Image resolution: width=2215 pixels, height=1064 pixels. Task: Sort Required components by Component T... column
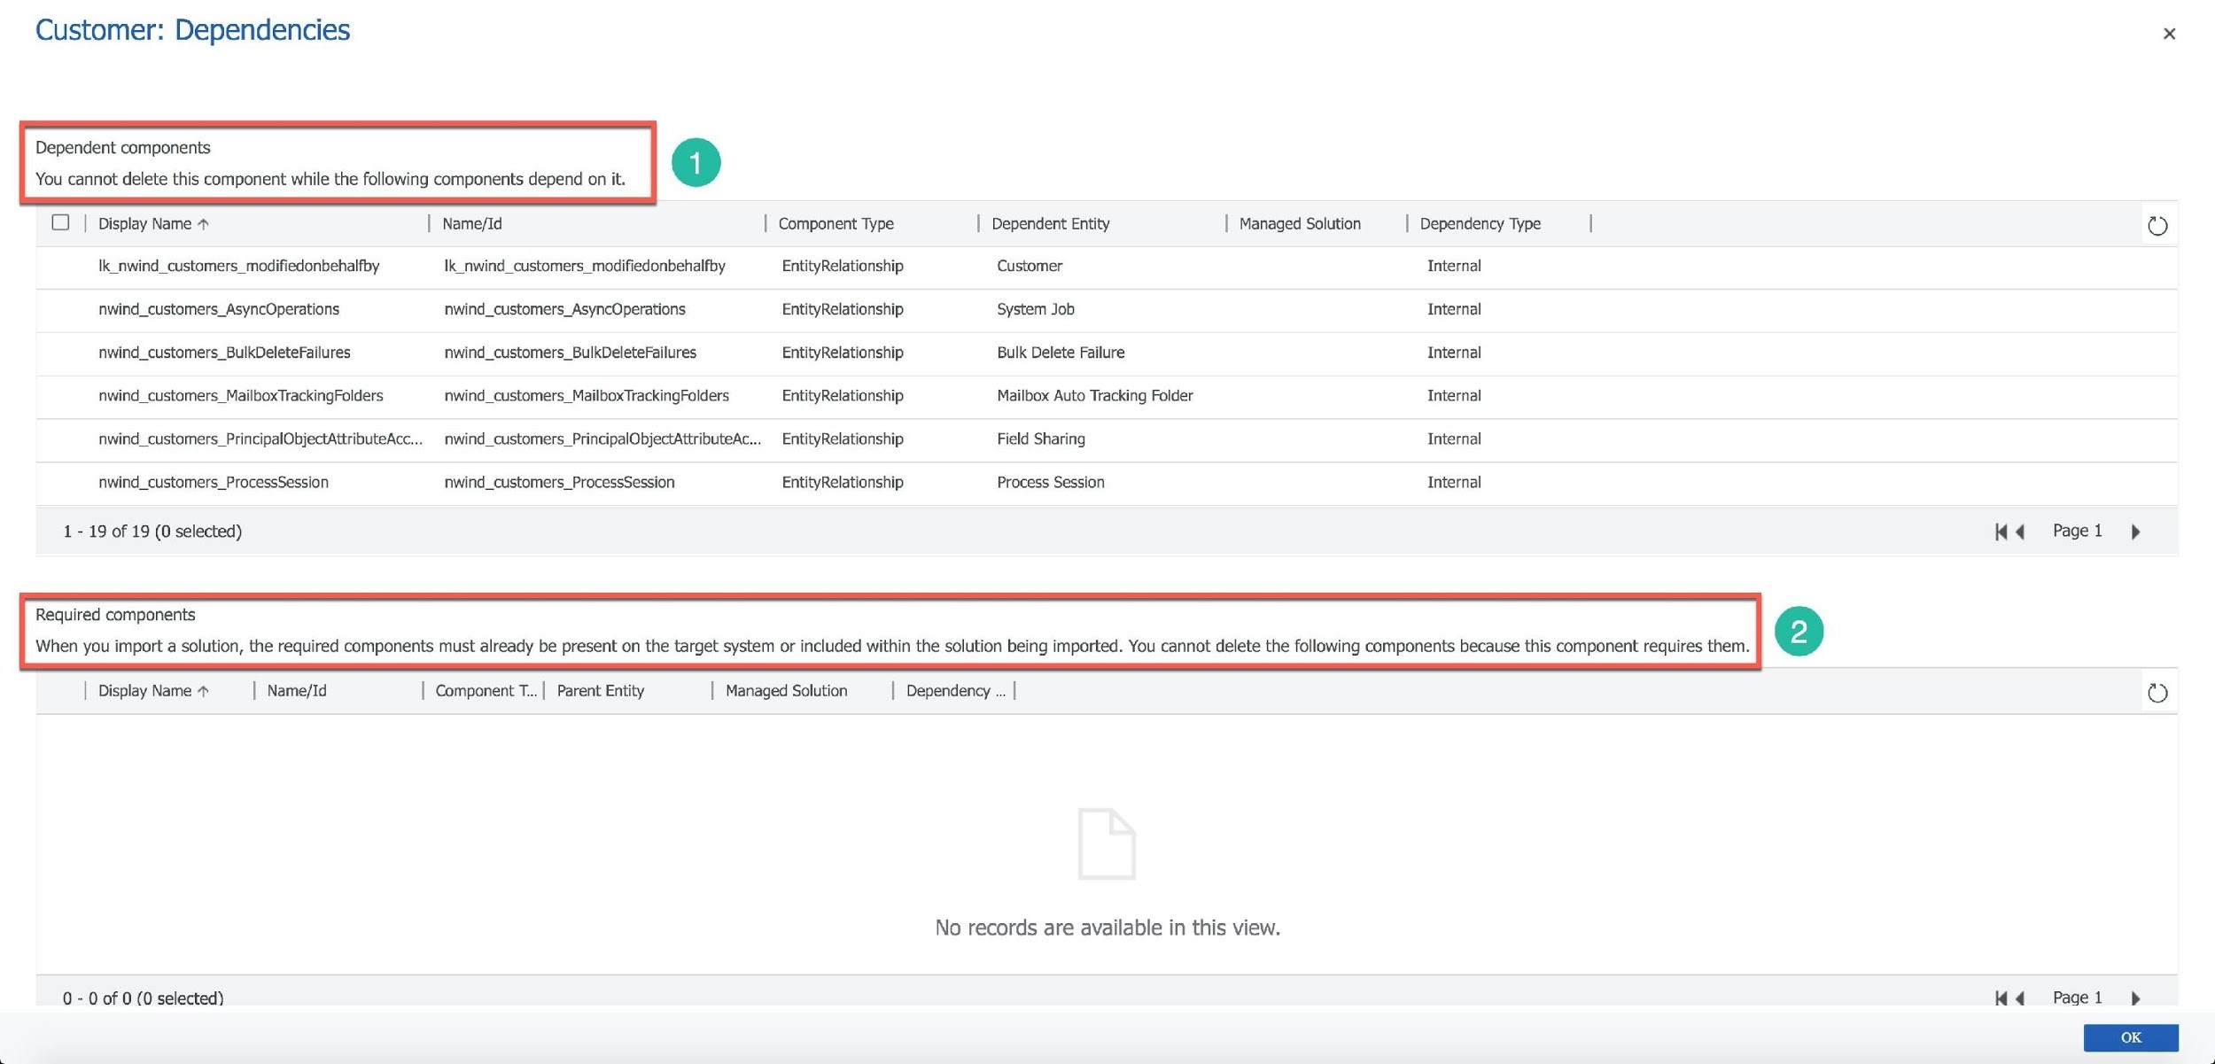pos(486,690)
